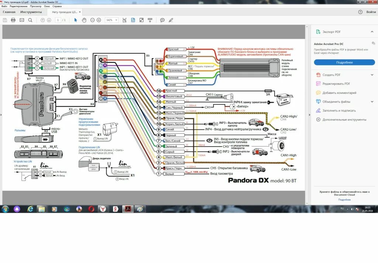Screen dimensions: 378x263
Task: Collapse the Экспорт PDF section chevron
Action: pyautogui.click(x=372, y=32)
